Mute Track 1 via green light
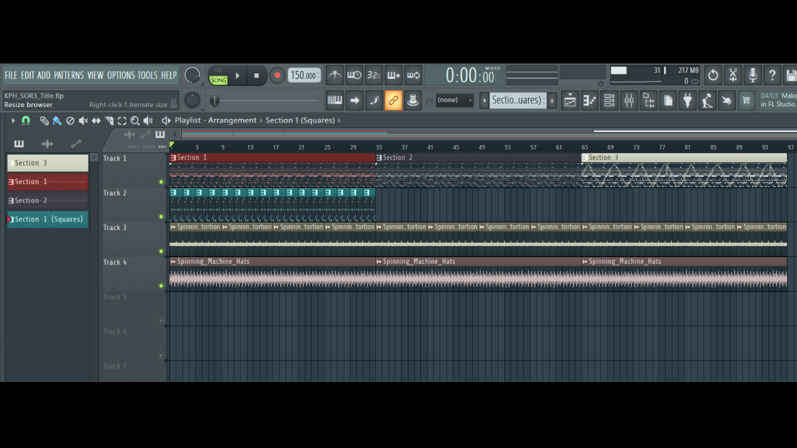This screenshot has width=797, height=448. tap(161, 182)
